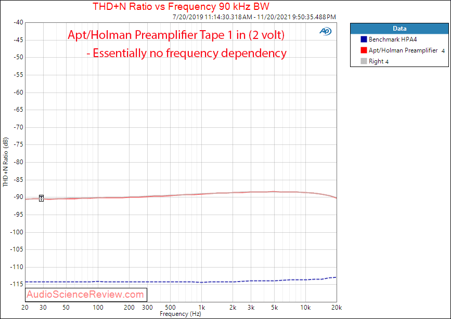
Task: Click the 5k tick label on frequency axis
Action: pyautogui.click(x=274, y=308)
